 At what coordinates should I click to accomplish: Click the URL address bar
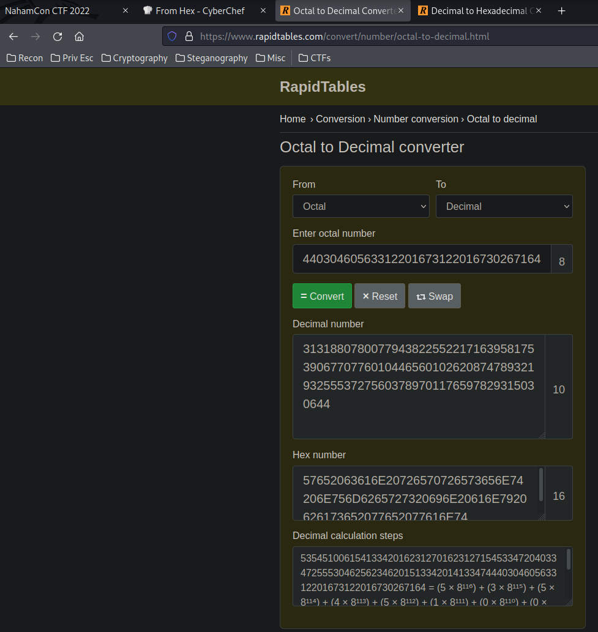pos(379,36)
